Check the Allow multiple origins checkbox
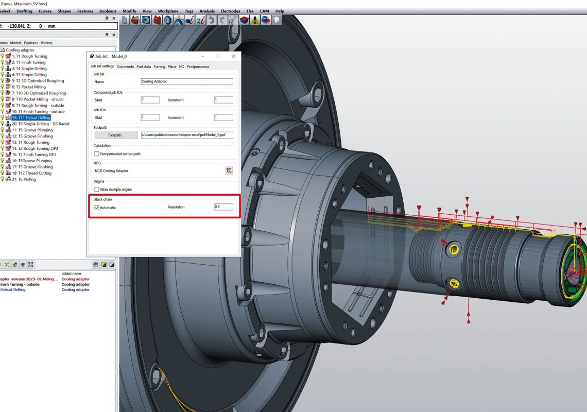 (x=97, y=190)
